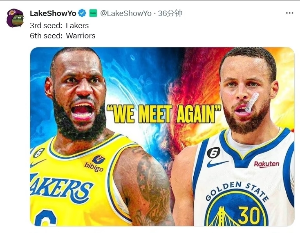Open image at the "WE MEET AGAIN" caption
Image resolution: width=300 pixels, height=233 pixels.
click(164, 114)
